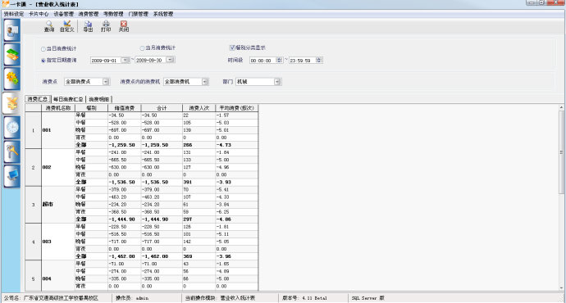The image size is (566, 303).
Task: Click the 关闭 red close toolbar icon
Action: (x=123, y=26)
